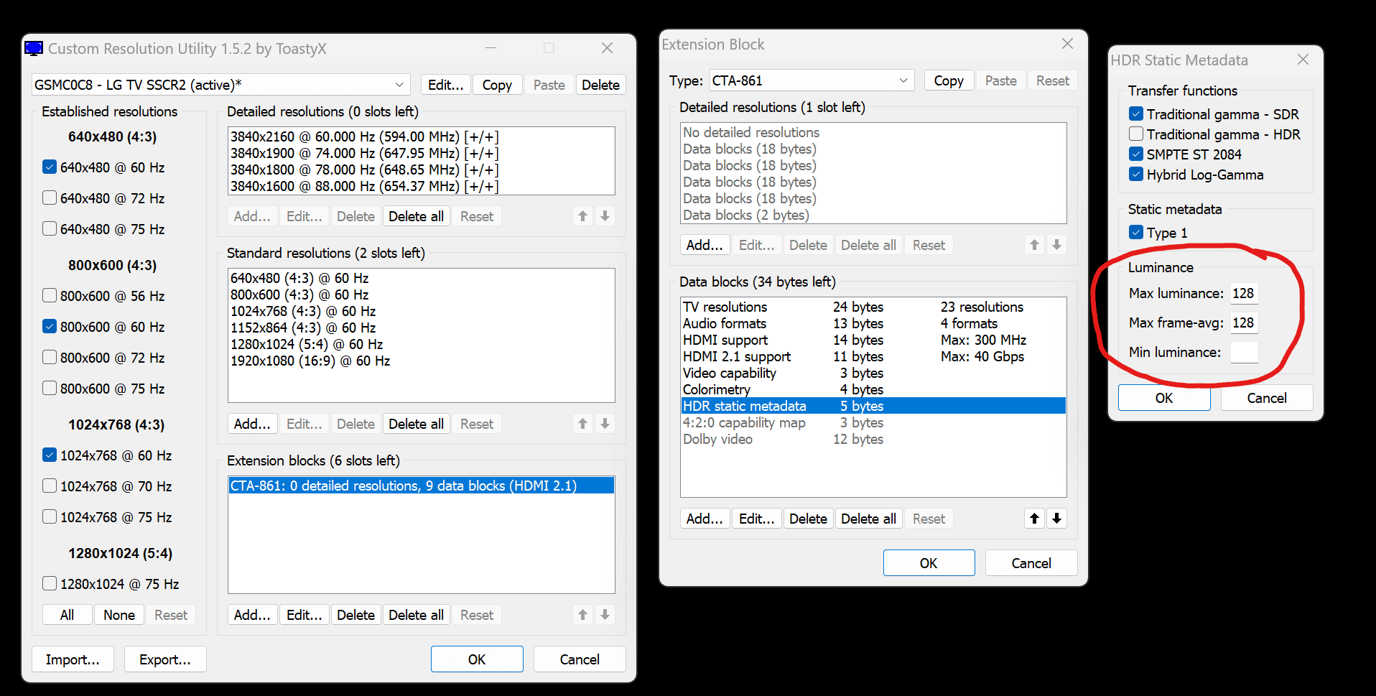1376x696 pixels.
Task: Click Cancel in HDR Static Metadata dialog
Action: click(1267, 398)
